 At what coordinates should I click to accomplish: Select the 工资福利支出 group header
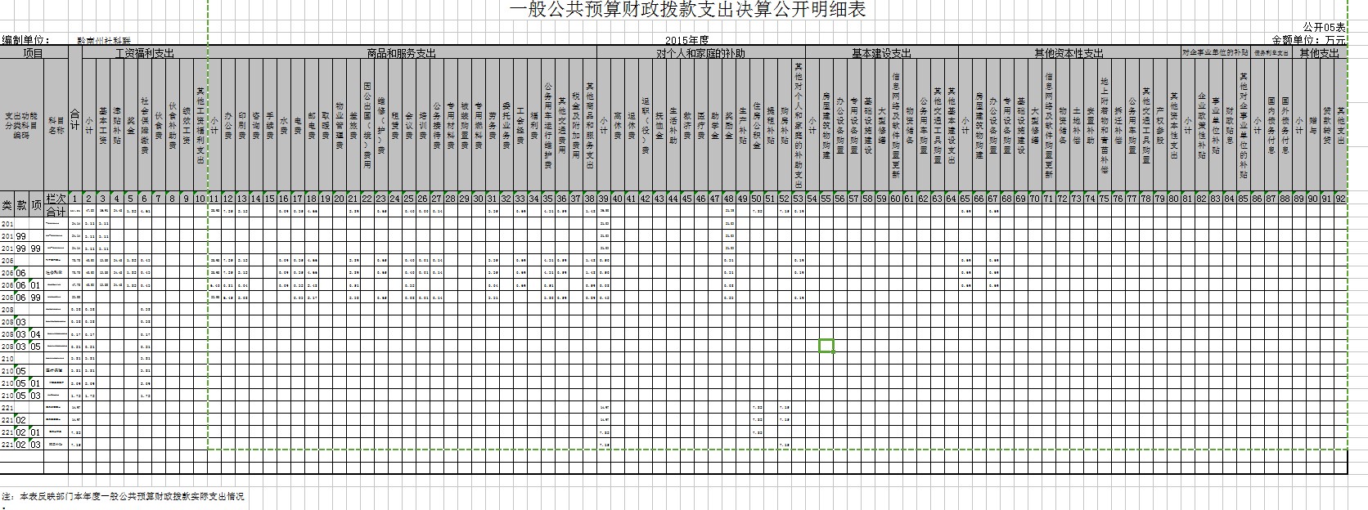coord(145,53)
